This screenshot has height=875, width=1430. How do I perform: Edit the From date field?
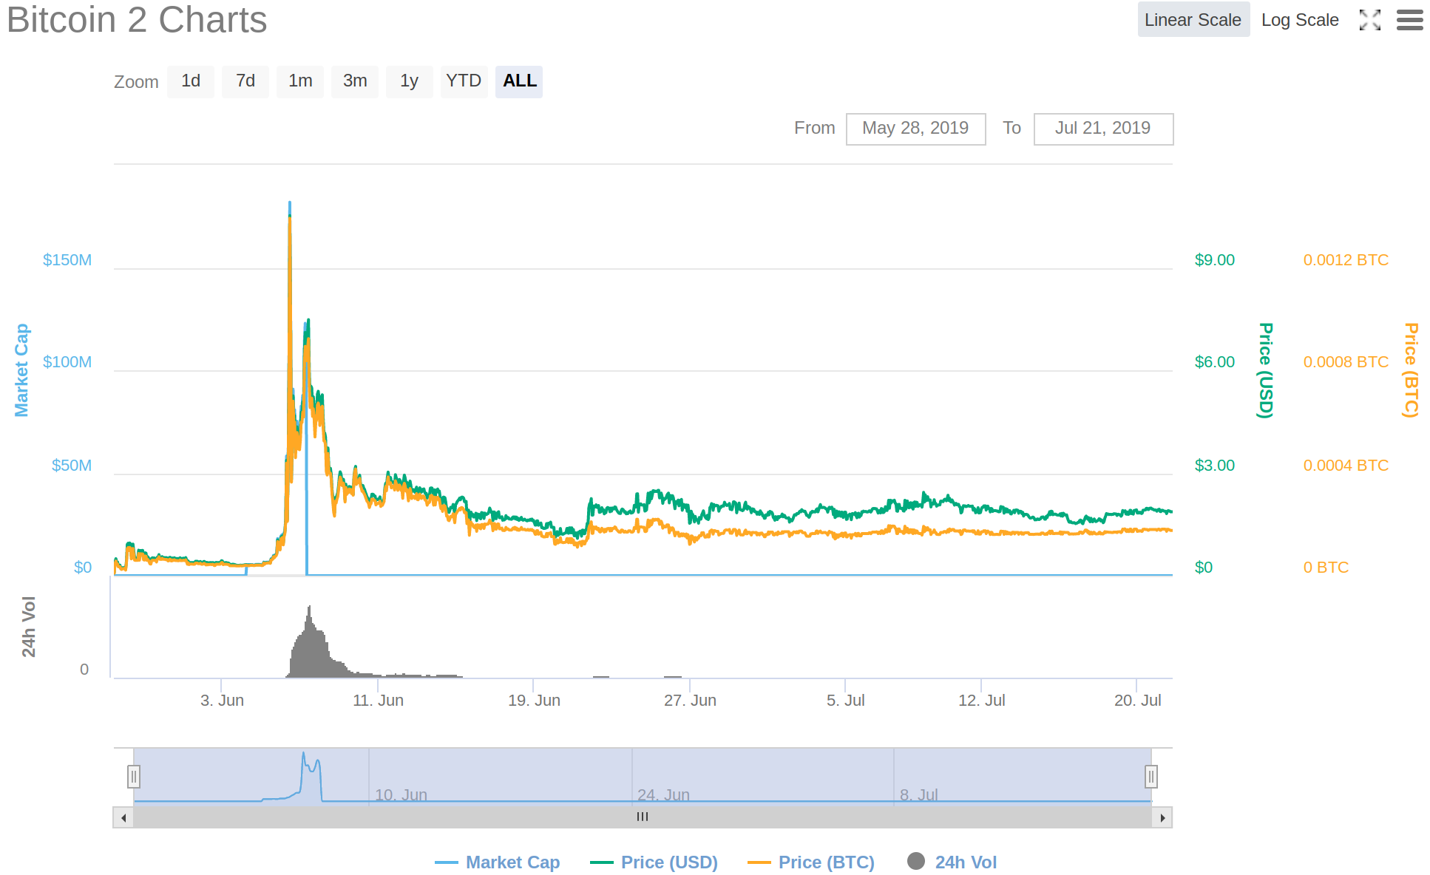tap(915, 129)
